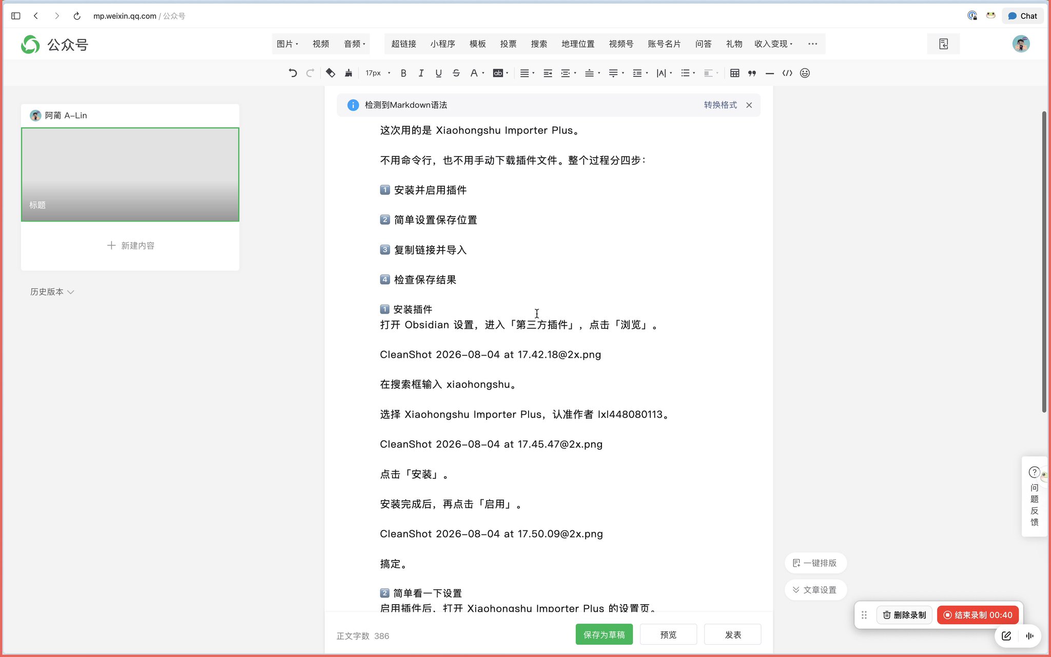Insert a 超链接

[403, 44]
